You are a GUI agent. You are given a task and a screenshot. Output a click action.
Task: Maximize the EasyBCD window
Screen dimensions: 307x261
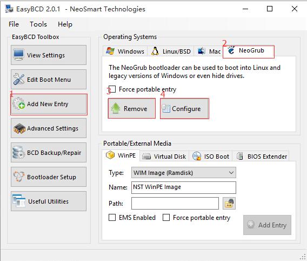point(270,9)
